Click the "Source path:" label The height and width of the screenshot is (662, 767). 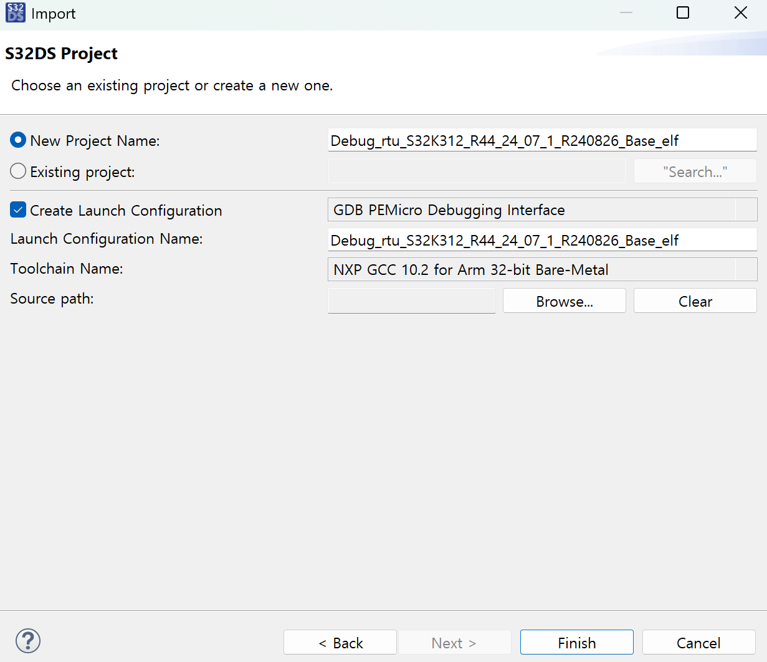(52, 299)
